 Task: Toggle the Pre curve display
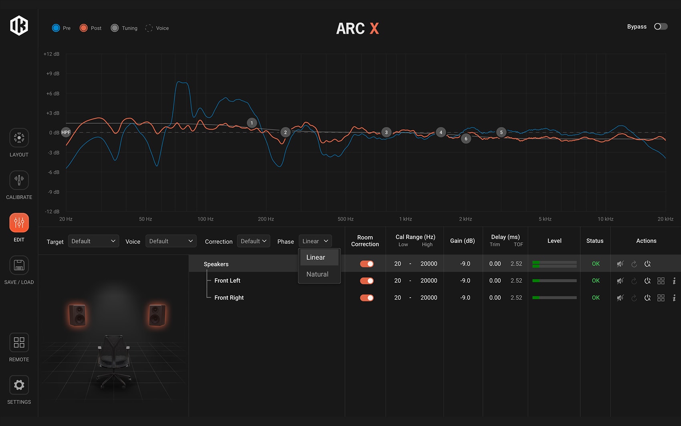click(x=56, y=28)
